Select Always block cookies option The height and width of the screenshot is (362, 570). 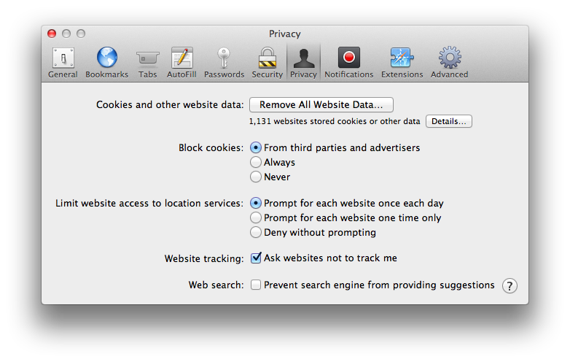256,162
